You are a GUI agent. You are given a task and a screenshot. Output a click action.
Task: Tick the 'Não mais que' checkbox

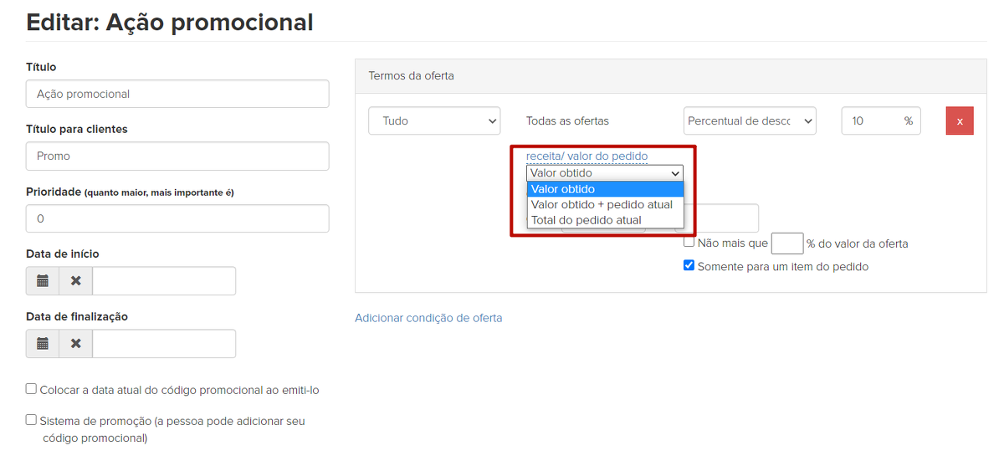689,243
